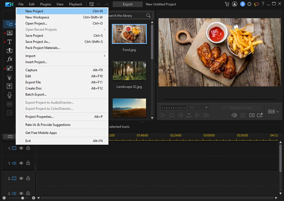Open the blue notification icon
284x201 pixels.
(243, 4)
